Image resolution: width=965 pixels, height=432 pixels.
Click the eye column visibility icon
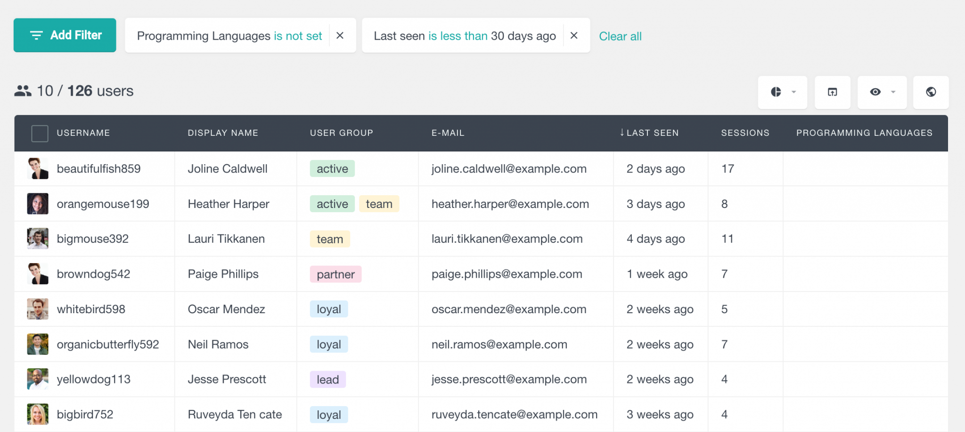(876, 92)
